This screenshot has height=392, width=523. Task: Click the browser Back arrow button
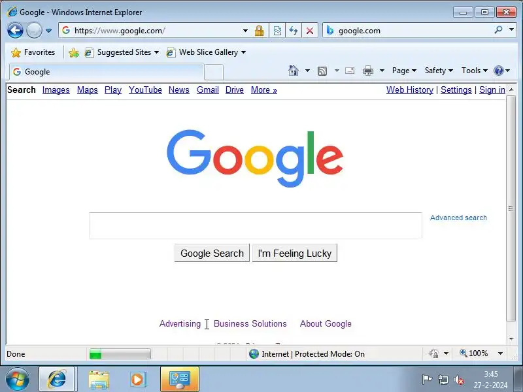coord(15,31)
